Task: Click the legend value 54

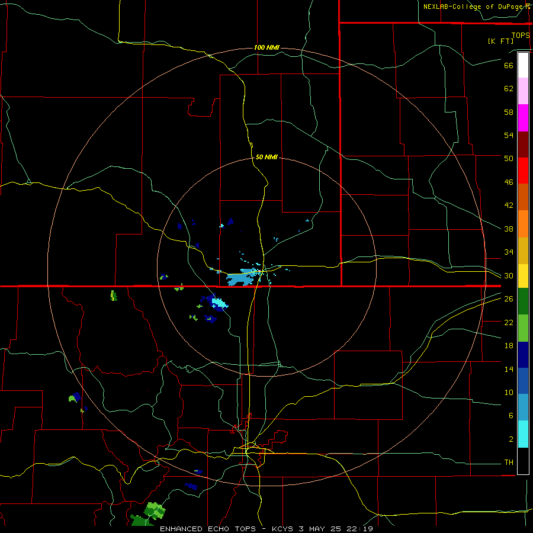Action: coord(509,135)
